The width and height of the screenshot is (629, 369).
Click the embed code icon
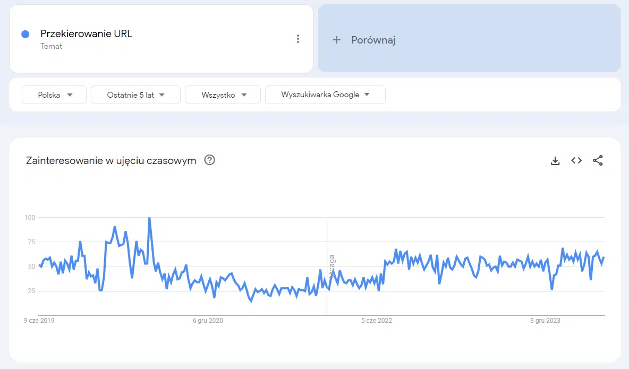576,160
